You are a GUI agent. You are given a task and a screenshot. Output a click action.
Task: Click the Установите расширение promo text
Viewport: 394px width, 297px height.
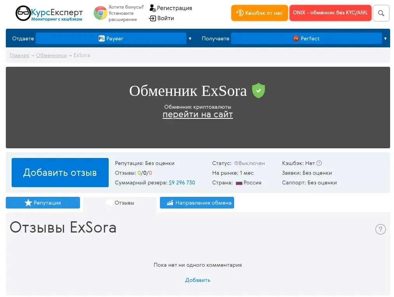pos(126,13)
